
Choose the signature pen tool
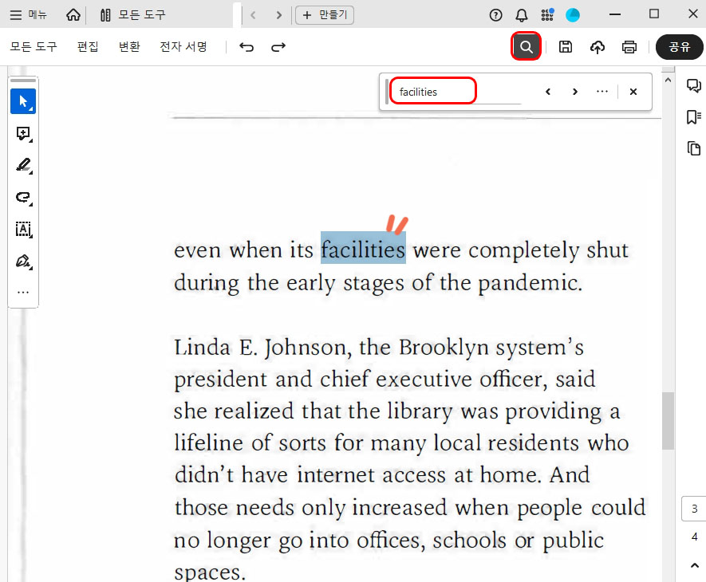(23, 262)
